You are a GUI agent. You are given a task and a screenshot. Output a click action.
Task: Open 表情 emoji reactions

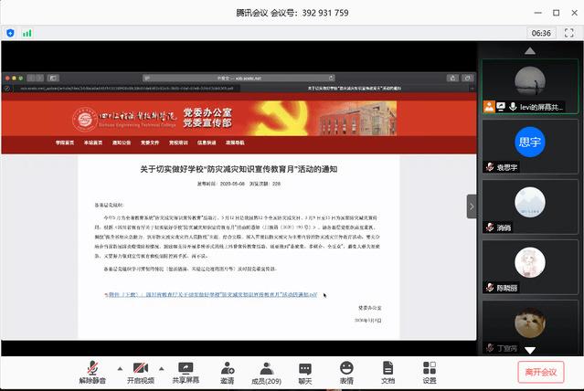[x=346, y=372]
